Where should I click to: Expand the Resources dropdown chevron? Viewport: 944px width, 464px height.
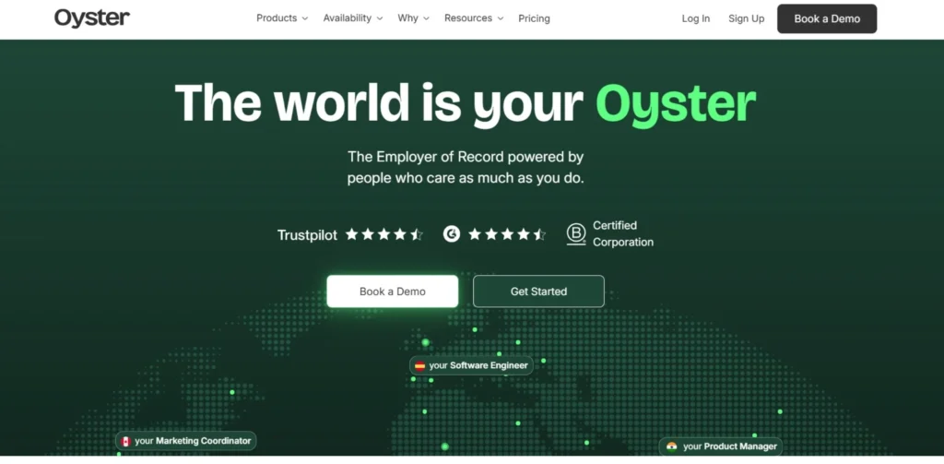pyautogui.click(x=501, y=18)
